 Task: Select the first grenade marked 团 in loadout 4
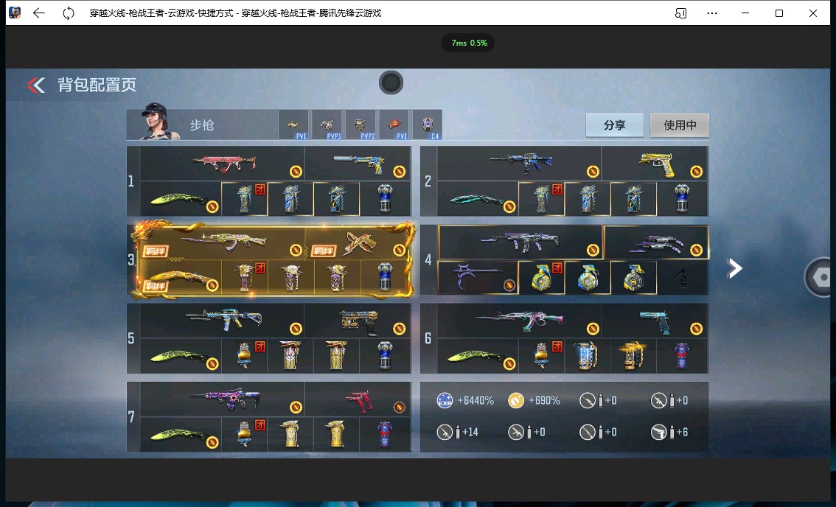542,278
